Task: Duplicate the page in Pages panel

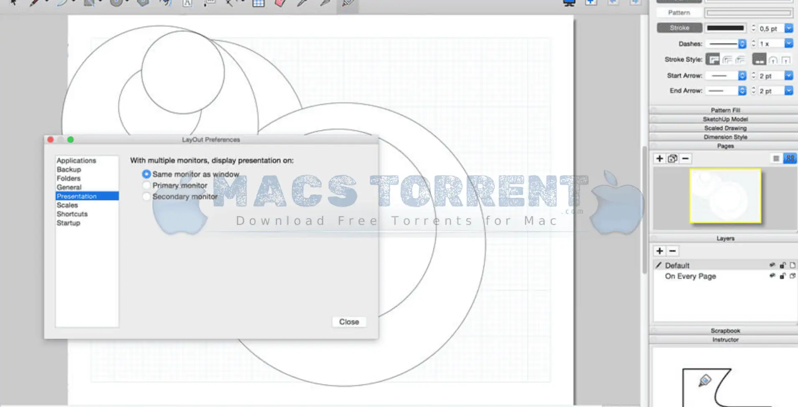Action: (x=672, y=158)
